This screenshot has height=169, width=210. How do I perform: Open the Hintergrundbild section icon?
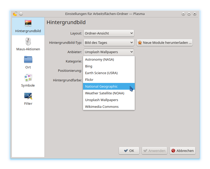tap(28, 23)
